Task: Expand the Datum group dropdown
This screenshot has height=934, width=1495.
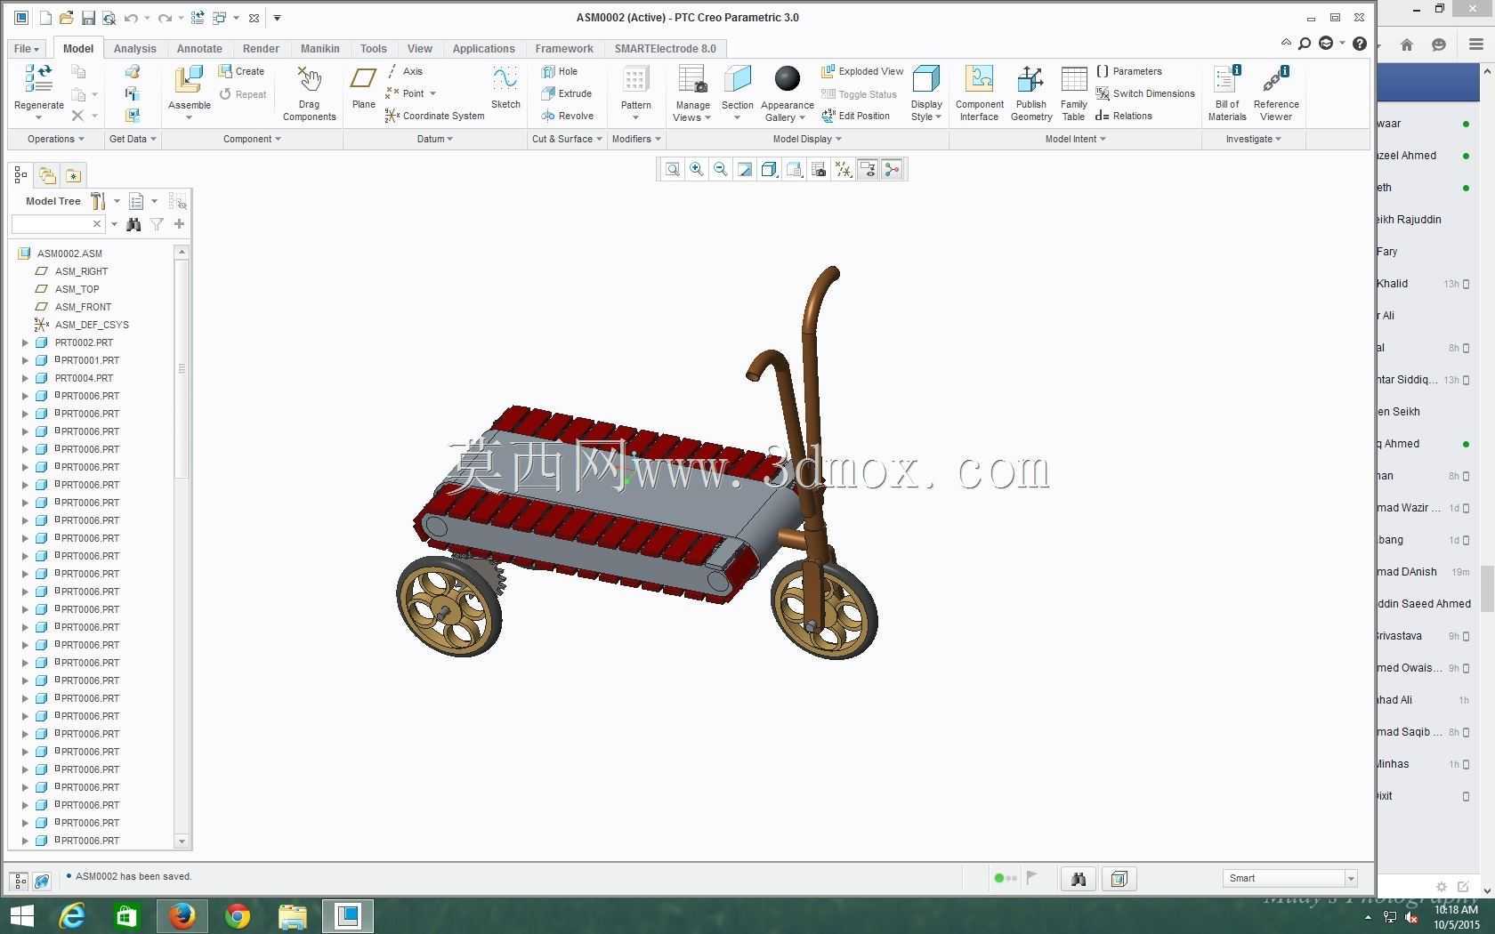Action: tap(435, 139)
